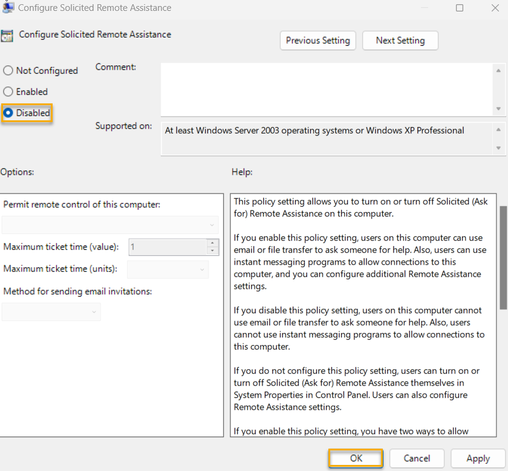Image resolution: width=508 pixels, height=471 pixels.
Task: Click the OK button
Action: (356, 458)
